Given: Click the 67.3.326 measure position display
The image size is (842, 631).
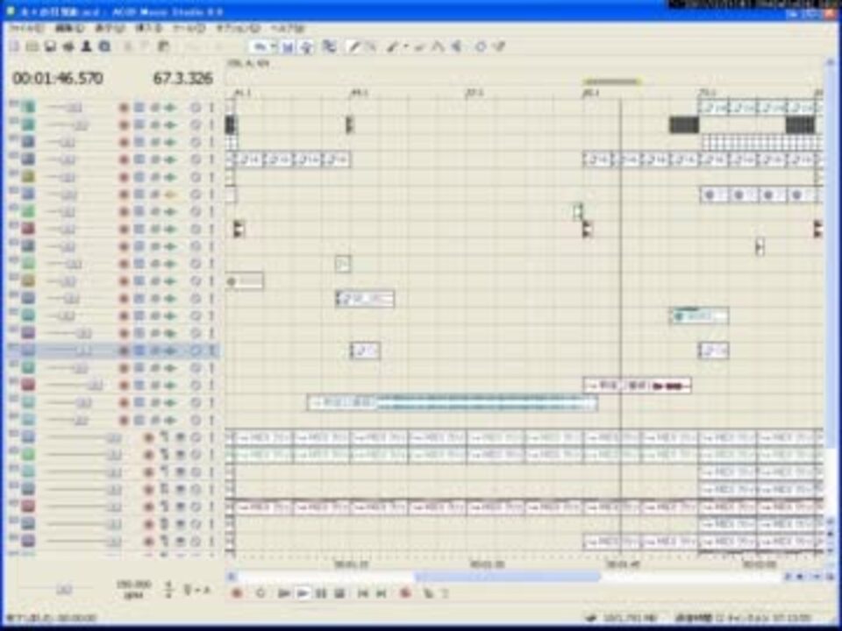Looking at the screenshot, I should tap(183, 79).
